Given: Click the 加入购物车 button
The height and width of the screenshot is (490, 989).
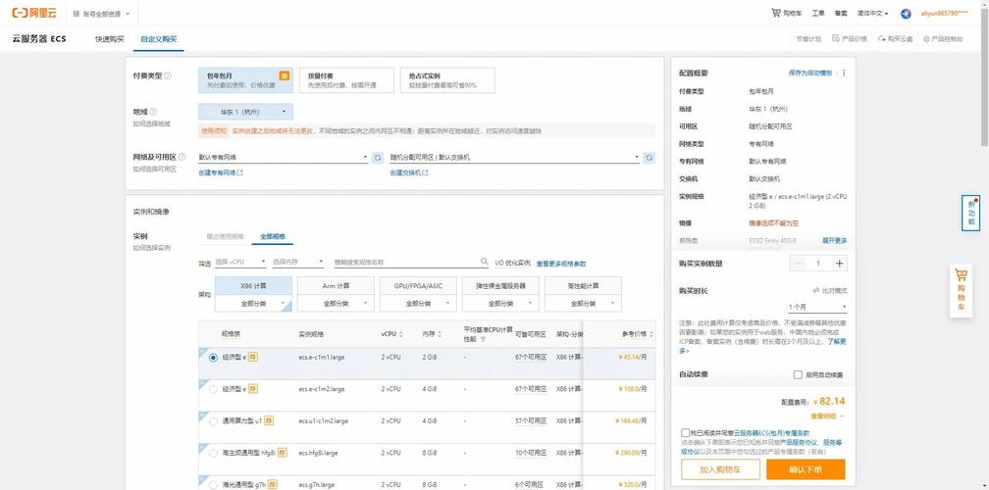Looking at the screenshot, I should [721, 469].
